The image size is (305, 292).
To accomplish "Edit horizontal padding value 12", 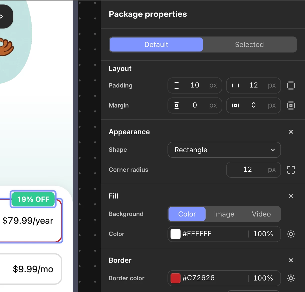I will [253, 85].
